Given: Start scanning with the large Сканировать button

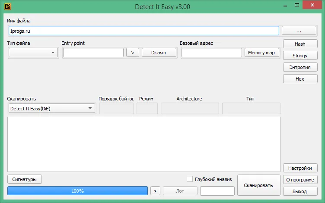Looking at the screenshot, I should click(258, 185).
